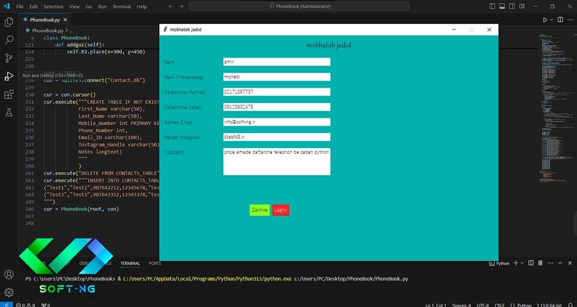Go back with the left arrow navigation icon
Image resolution: width=577 pixels, height=307 pixels.
click(171, 6)
